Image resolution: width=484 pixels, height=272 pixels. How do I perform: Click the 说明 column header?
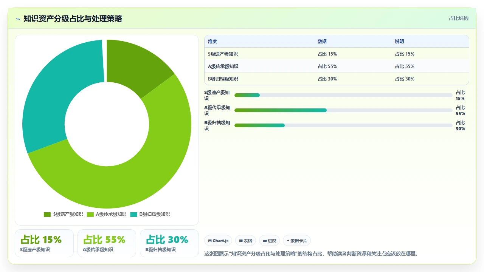point(400,42)
